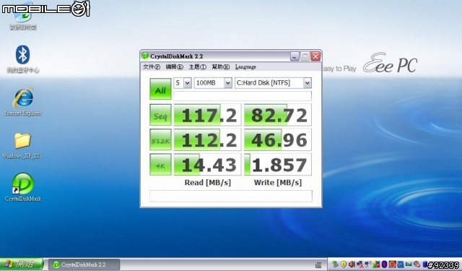Click the battery power tray icon
462x271 pixels.
coord(425,264)
